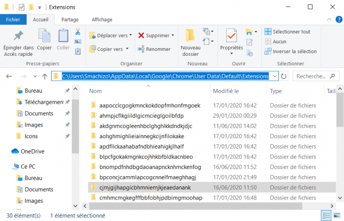Sort by the Type column header
This screenshot has height=221, width=344.
pyautogui.click(x=276, y=91)
